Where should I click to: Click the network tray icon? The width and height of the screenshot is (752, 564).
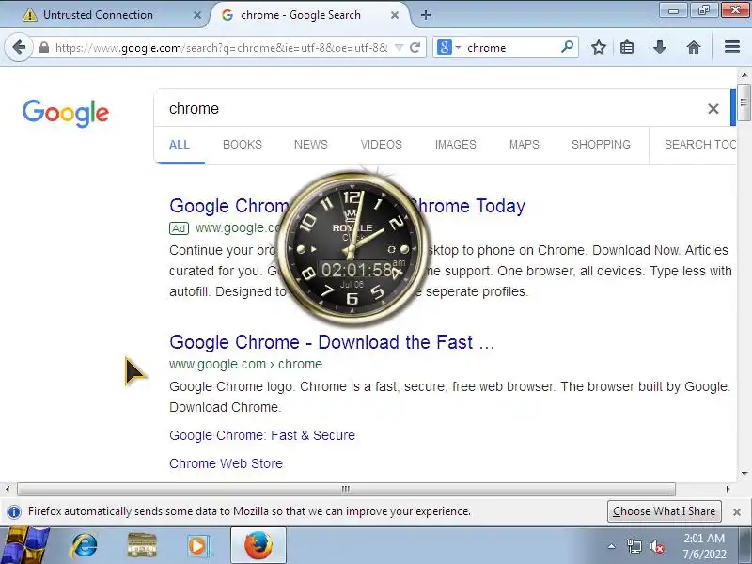point(634,546)
